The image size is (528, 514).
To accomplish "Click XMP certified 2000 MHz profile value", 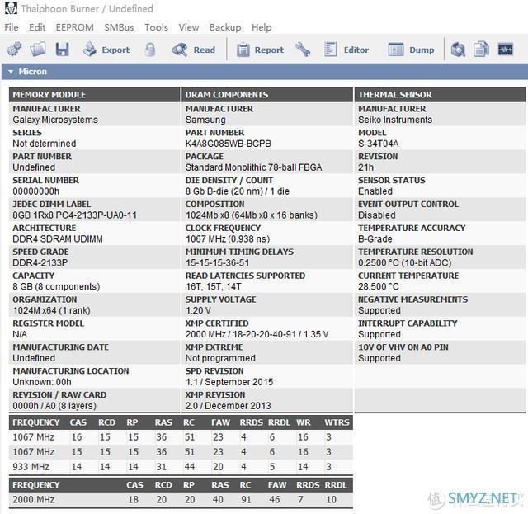I will (x=257, y=334).
